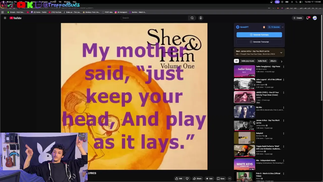This screenshot has width=323, height=182.
Task: Select the All filter chip
Action: tap(236, 61)
